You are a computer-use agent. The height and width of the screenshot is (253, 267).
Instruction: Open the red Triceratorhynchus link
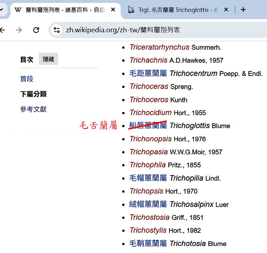pos(159,47)
